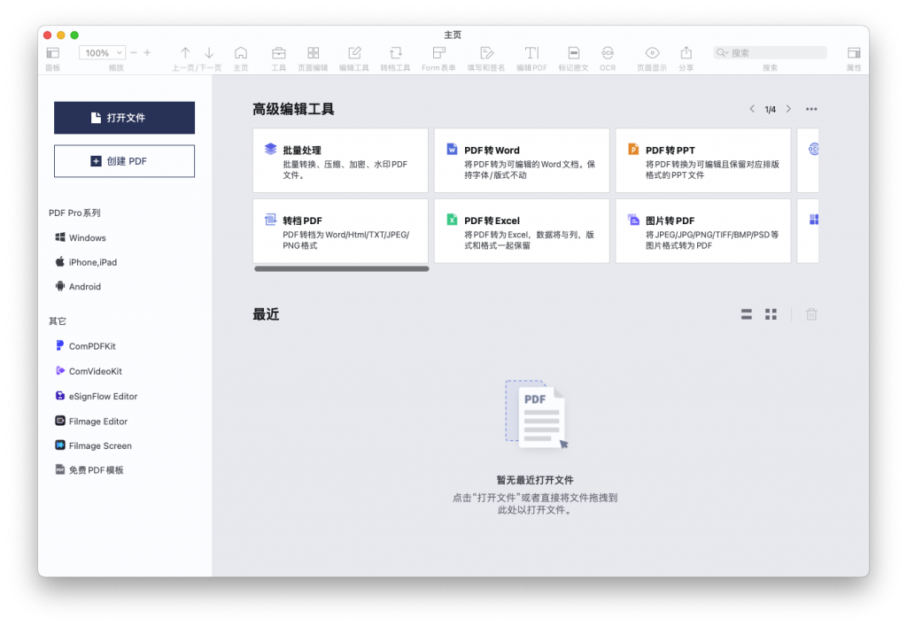This screenshot has width=907, height=627.
Task: Click the 1/4 page indicator text
Action: 771,109
